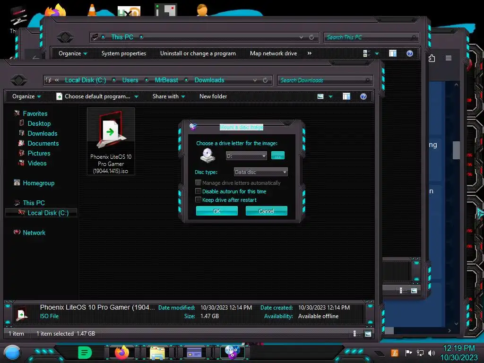The image size is (484, 363).
Task: Select Network in navigation pane
Action: [34, 233]
